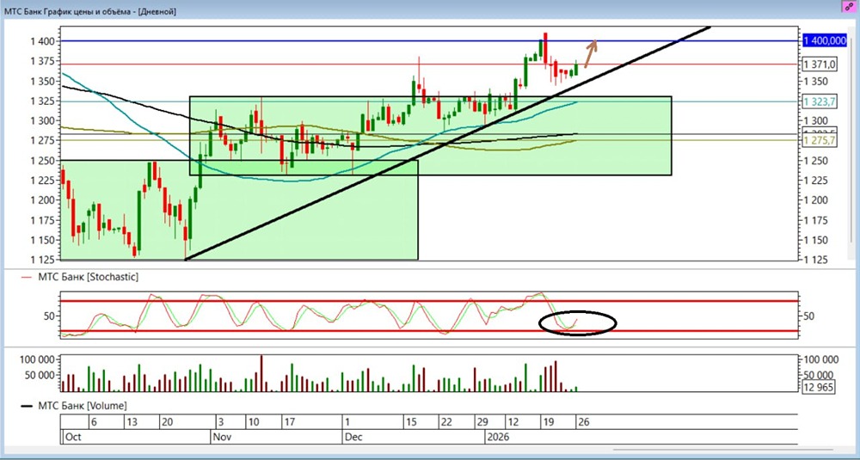Select the upper red stochastic overbought line

tap(429, 301)
